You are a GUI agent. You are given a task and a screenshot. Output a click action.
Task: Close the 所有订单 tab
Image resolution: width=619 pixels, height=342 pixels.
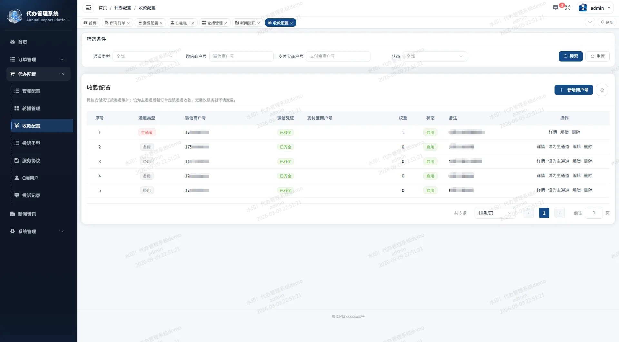(128, 23)
